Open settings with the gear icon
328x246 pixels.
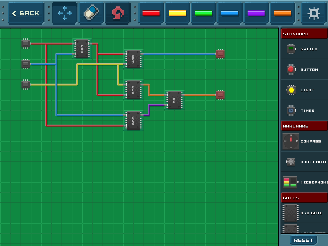pos(313,13)
